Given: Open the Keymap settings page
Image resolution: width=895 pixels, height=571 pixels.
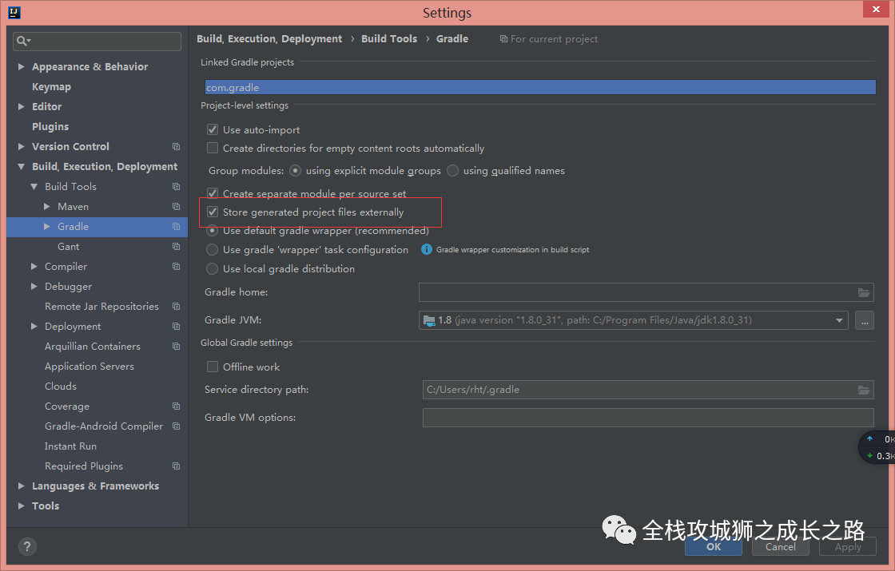Looking at the screenshot, I should pyautogui.click(x=51, y=87).
